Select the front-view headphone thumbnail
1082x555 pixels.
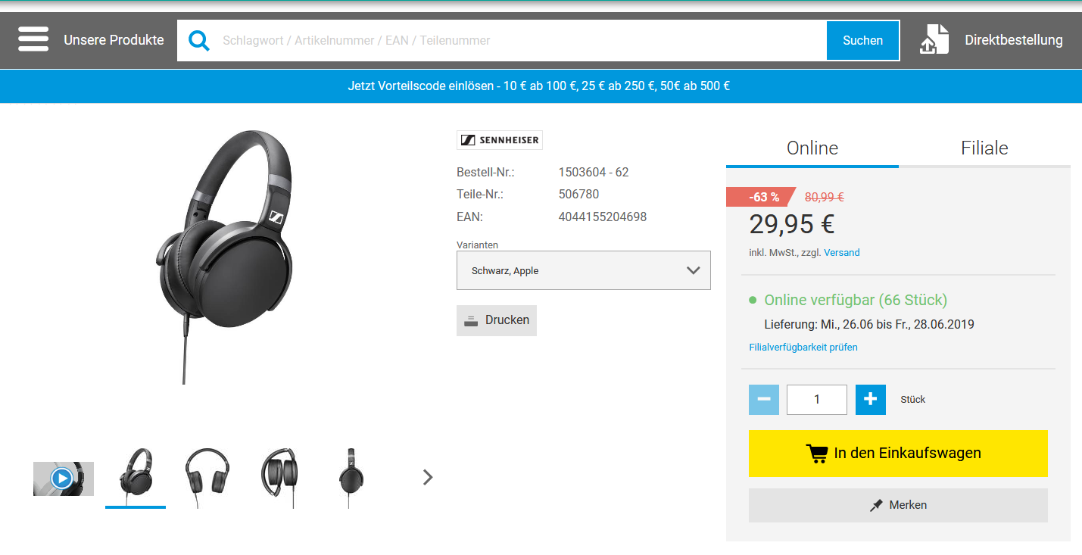point(207,477)
